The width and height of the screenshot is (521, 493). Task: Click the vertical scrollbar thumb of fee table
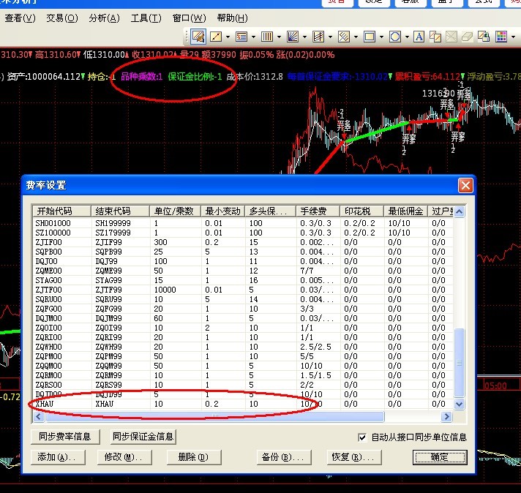coord(460,363)
